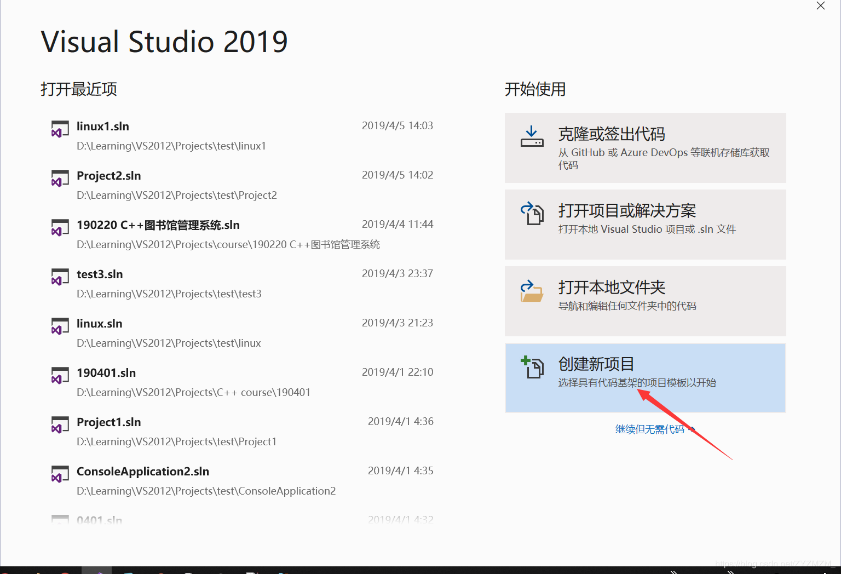Open recent solution 190401.sln
The width and height of the screenshot is (841, 574).
243,382
